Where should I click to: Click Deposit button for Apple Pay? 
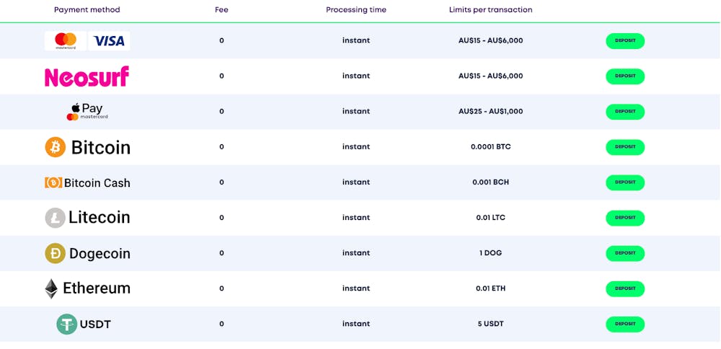tap(625, 112)
